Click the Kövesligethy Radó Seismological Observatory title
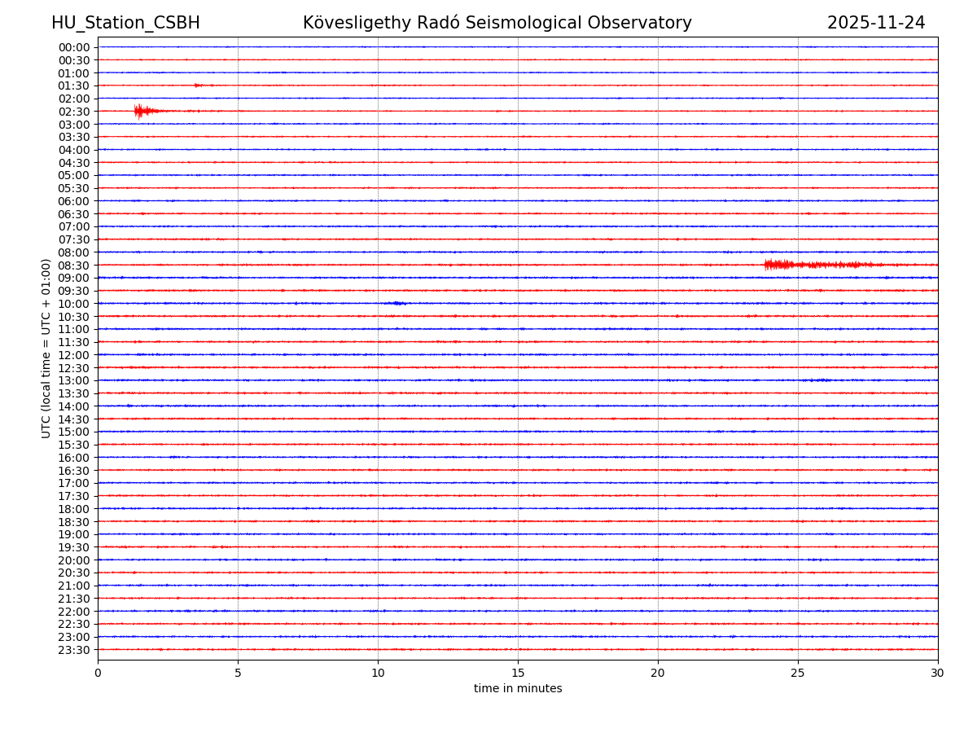This screenshot has height=733, width=977. pyautogui.click(x=497, y=23)
